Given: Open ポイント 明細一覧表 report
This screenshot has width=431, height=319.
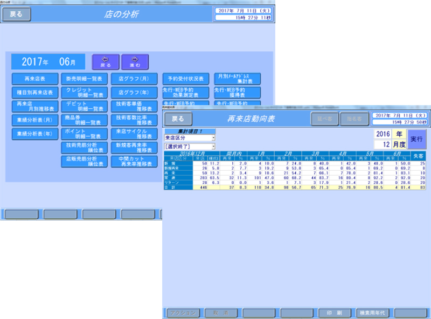Looking at the screenshot, I should click(x=84, y=134).
